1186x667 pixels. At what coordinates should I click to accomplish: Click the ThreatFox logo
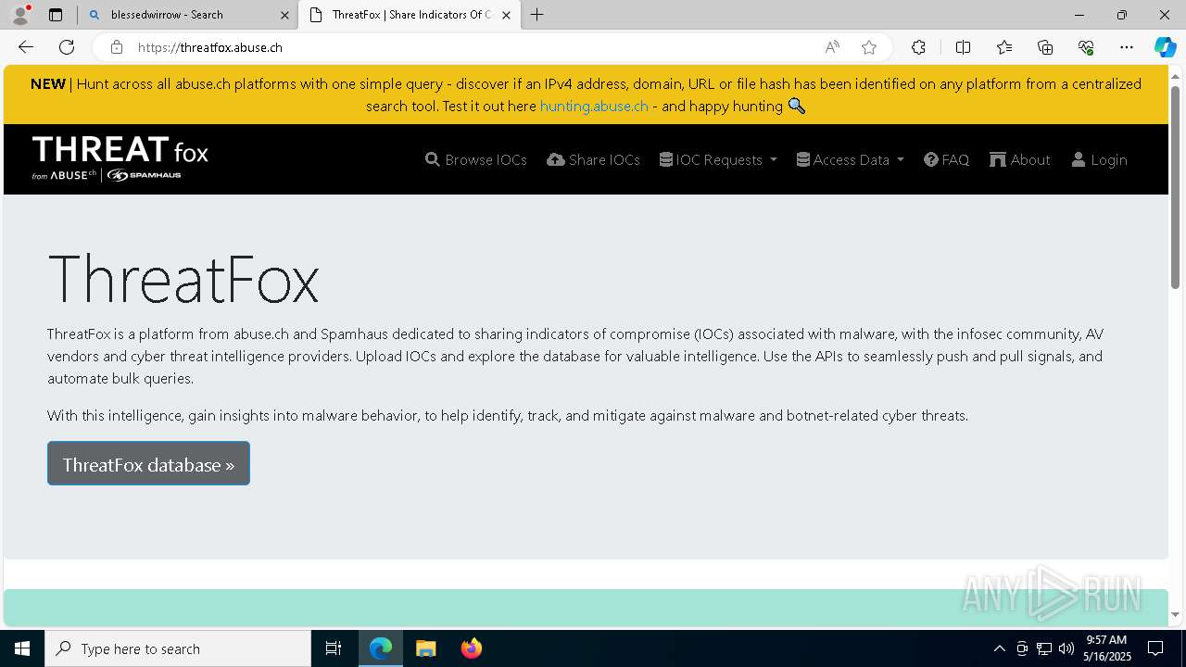click(x=120, y=158)
